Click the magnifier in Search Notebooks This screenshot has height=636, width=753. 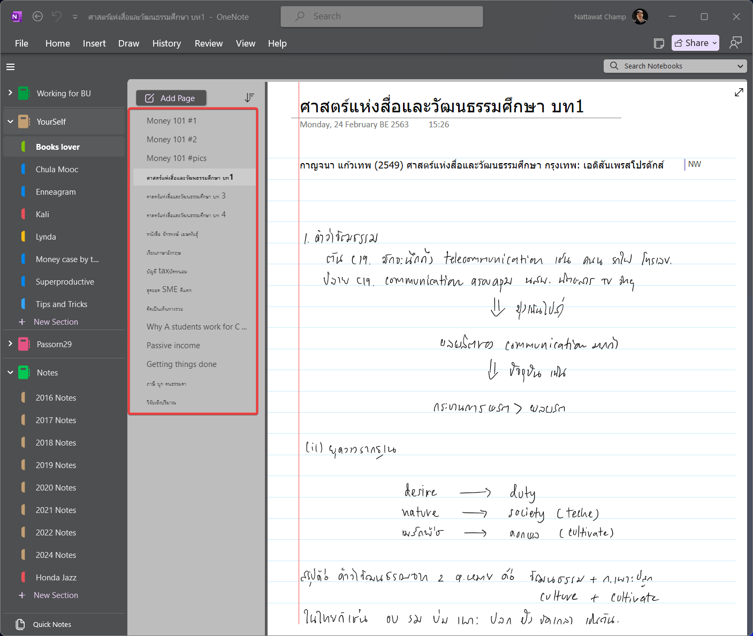click(x=614, y=66)
